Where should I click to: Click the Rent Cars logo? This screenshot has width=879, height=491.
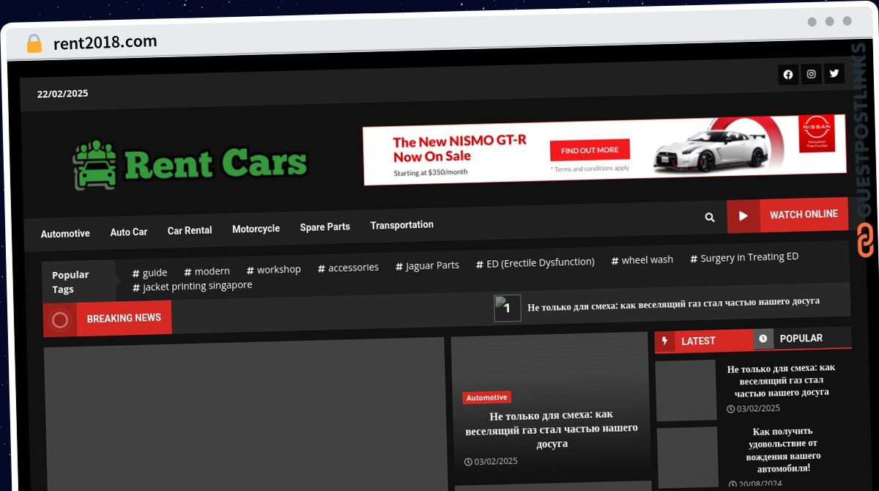[190, 164]
